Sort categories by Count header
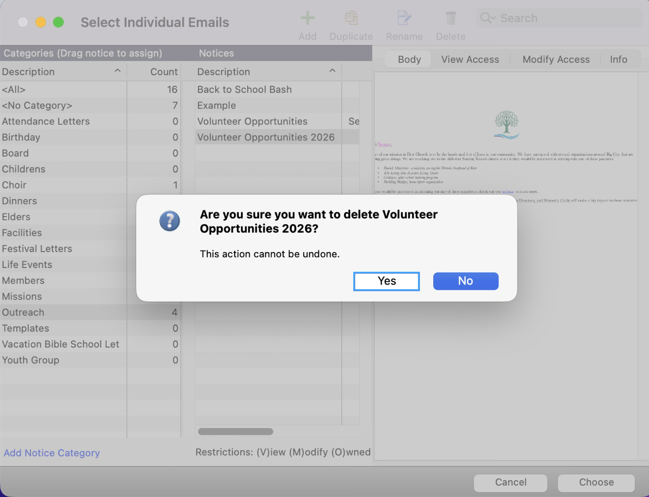 pos(154,72)
